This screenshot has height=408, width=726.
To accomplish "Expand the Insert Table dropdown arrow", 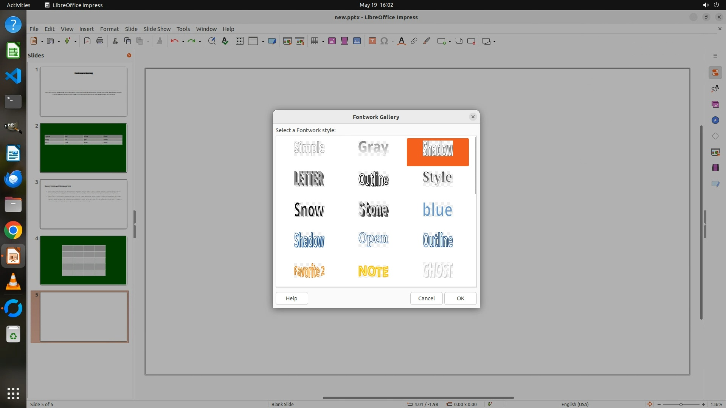I will [x=323, y=42].
